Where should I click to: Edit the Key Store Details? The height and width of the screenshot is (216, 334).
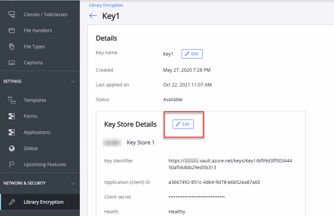(183, 124)
